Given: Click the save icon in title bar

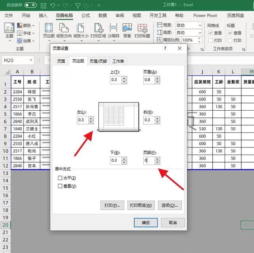Looking at the screenshot, I should click(x=43, y=6).
